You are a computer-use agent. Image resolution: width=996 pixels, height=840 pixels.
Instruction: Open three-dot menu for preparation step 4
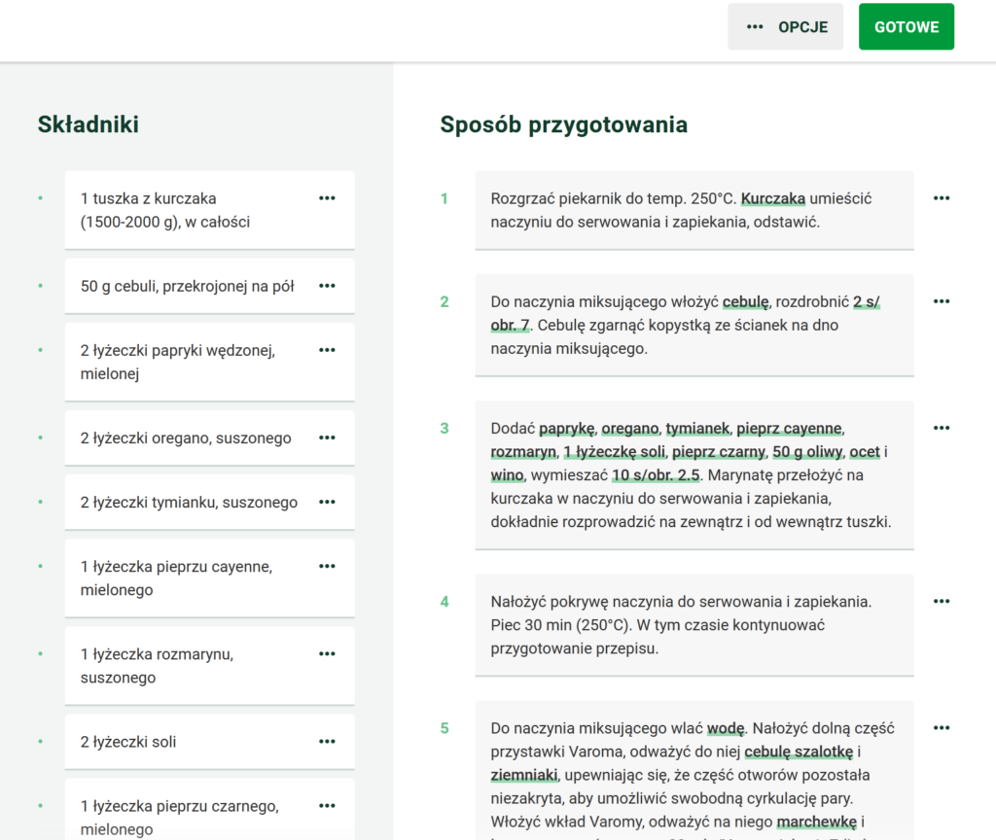click(941, 601)
